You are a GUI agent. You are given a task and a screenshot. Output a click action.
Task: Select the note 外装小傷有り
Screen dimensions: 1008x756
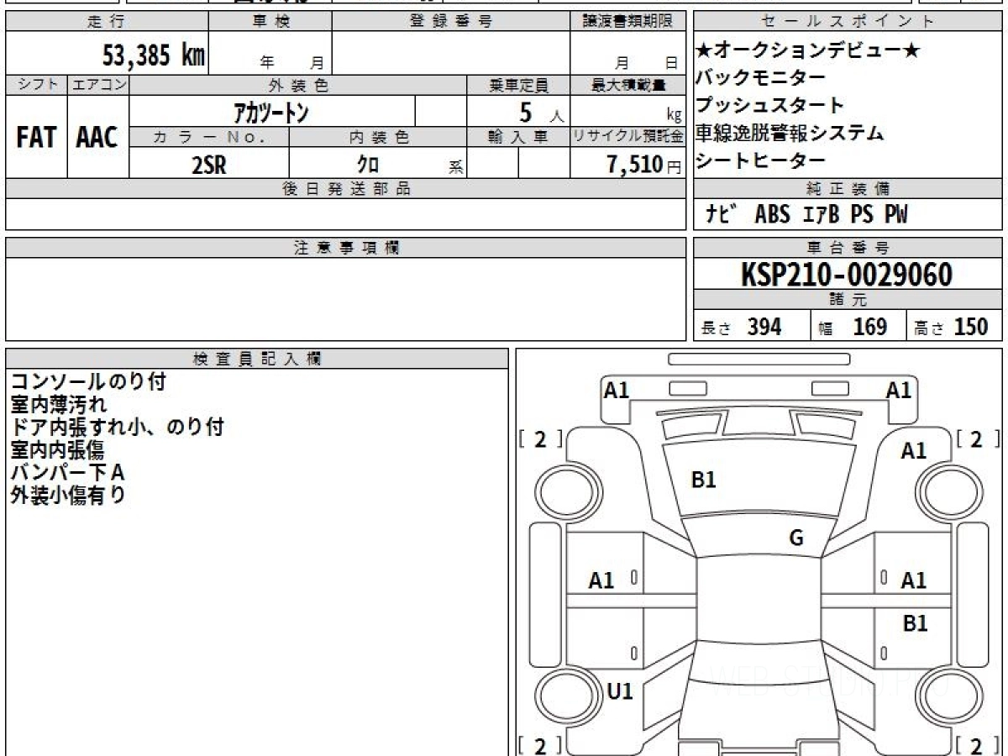point(68,496)
